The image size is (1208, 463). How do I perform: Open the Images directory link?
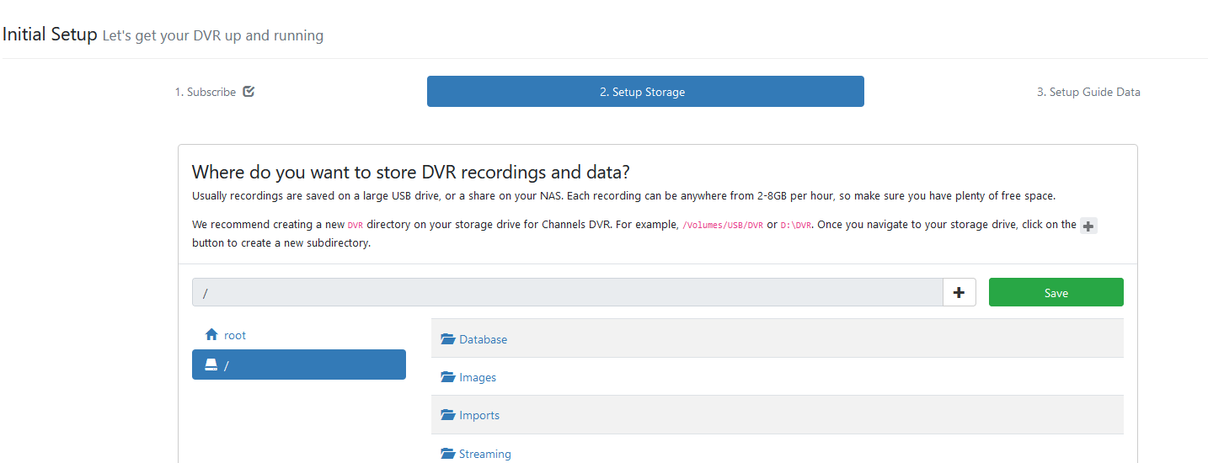(478, 377)
